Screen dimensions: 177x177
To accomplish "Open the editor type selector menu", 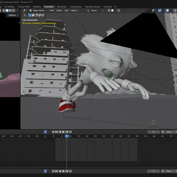I will point(25,10).
